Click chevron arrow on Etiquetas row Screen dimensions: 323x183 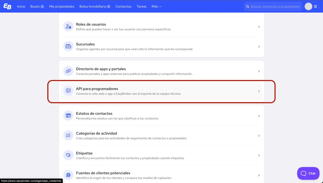(x=259, y=156)
